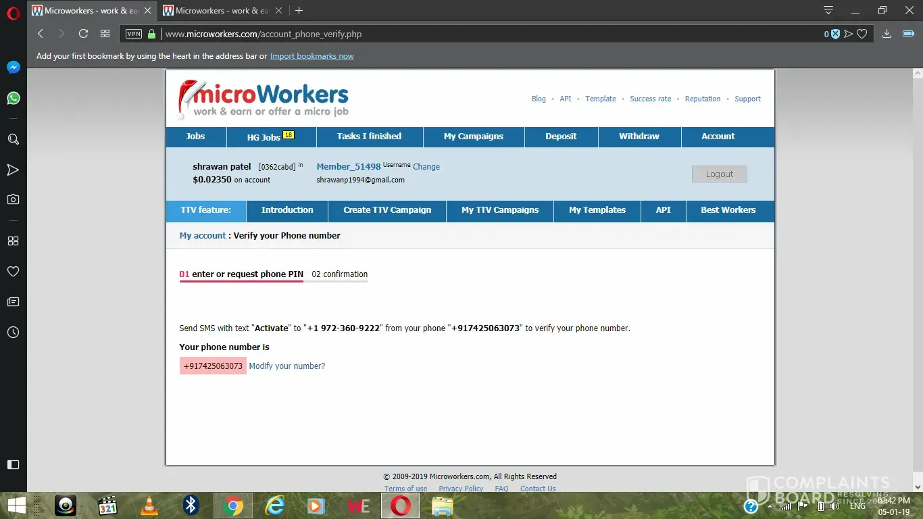Open WhatsApp in Opera sidebar
This screenshot has width=923, height=519.
pos(14,99)
